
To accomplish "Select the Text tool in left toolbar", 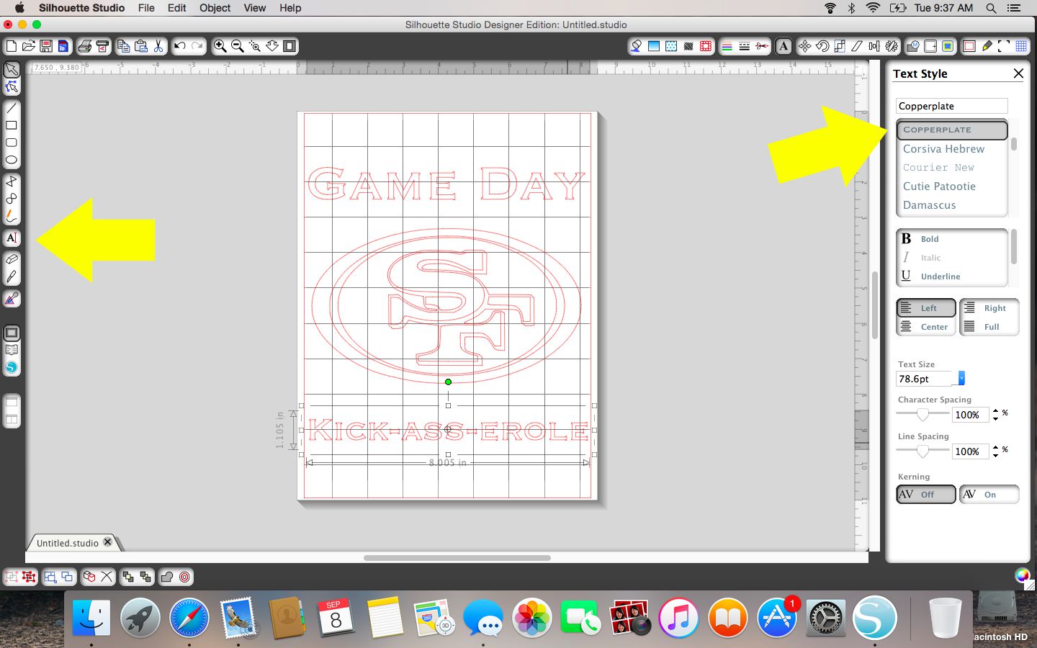I will (x=12, y=238).
